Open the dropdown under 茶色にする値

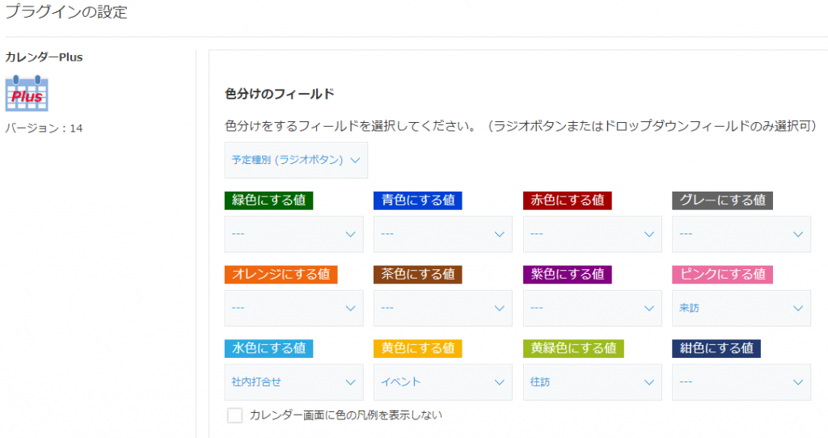(x=443, y=308)
